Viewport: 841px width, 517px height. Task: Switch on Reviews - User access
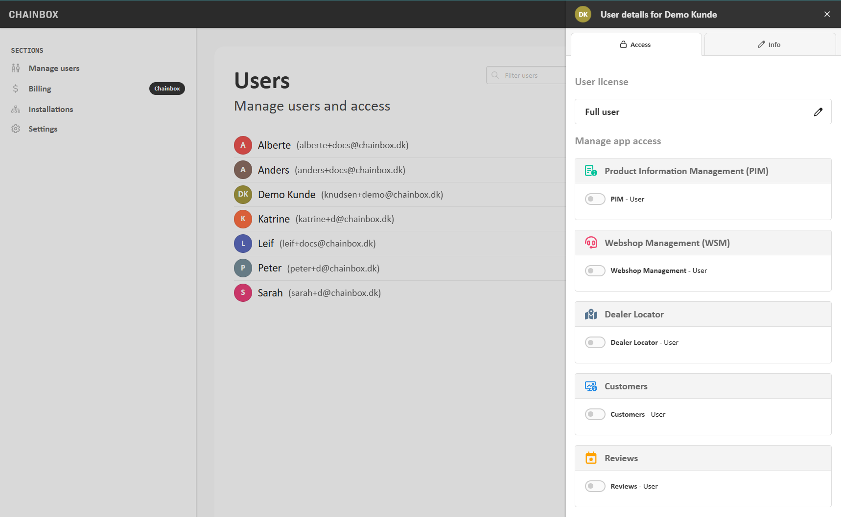[595, 486]
